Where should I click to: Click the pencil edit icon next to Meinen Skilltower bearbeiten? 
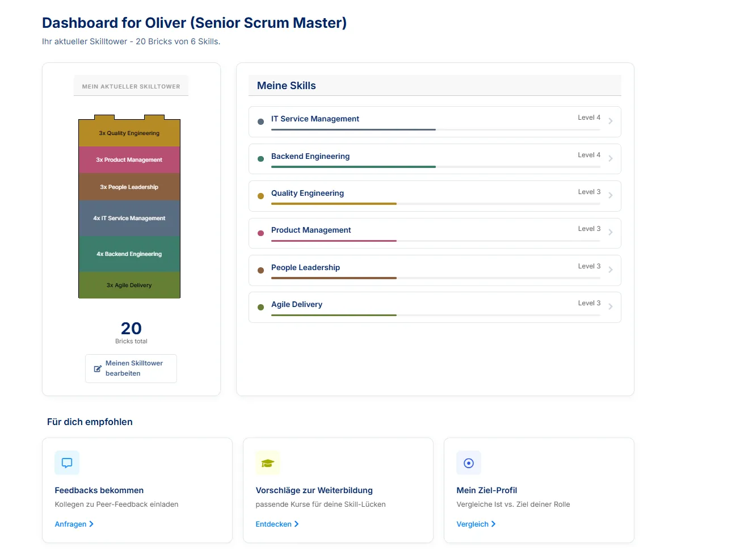98,369
